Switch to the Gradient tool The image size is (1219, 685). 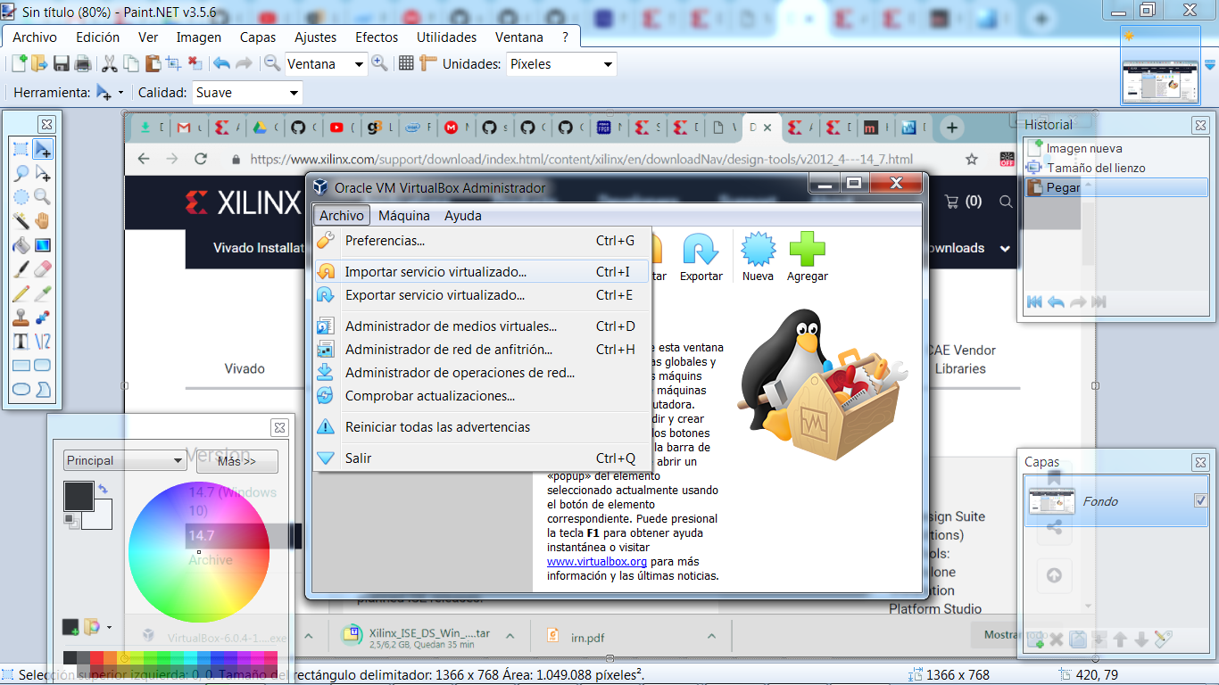coord(42,245)
